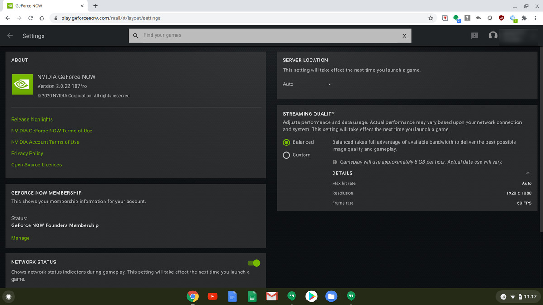Select the Custom streaming quality option
Viewport: 543px width, 305px height.
(286, 155)
